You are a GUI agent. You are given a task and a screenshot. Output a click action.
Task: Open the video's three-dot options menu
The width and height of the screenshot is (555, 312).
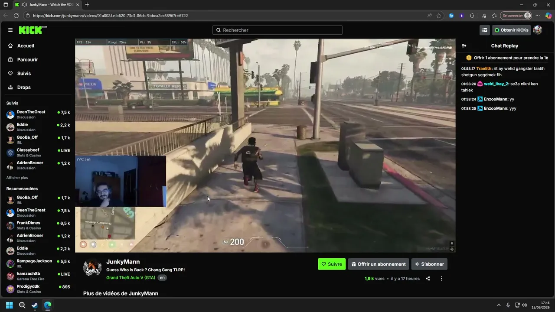click(442, 279)
